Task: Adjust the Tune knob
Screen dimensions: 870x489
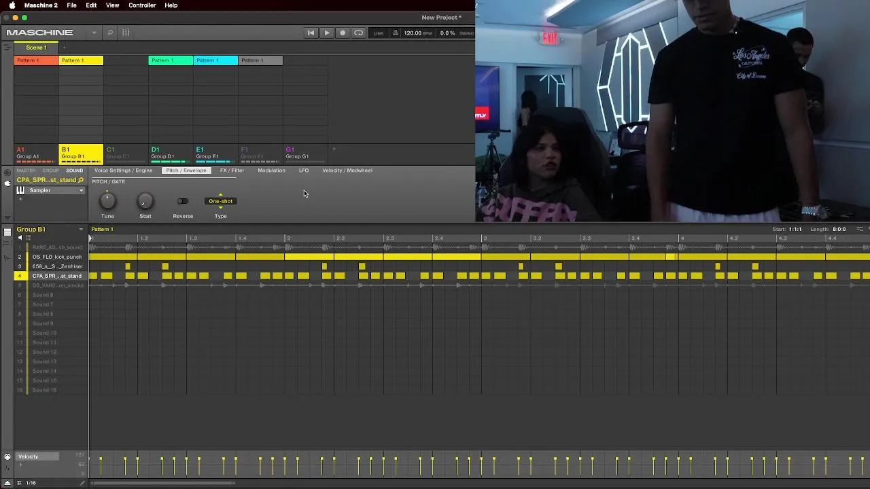Action: tap(107, 201)
